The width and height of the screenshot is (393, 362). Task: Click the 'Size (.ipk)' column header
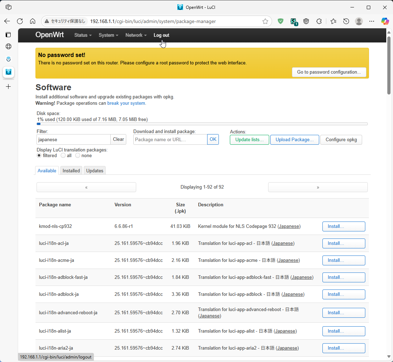click(180, 208)
